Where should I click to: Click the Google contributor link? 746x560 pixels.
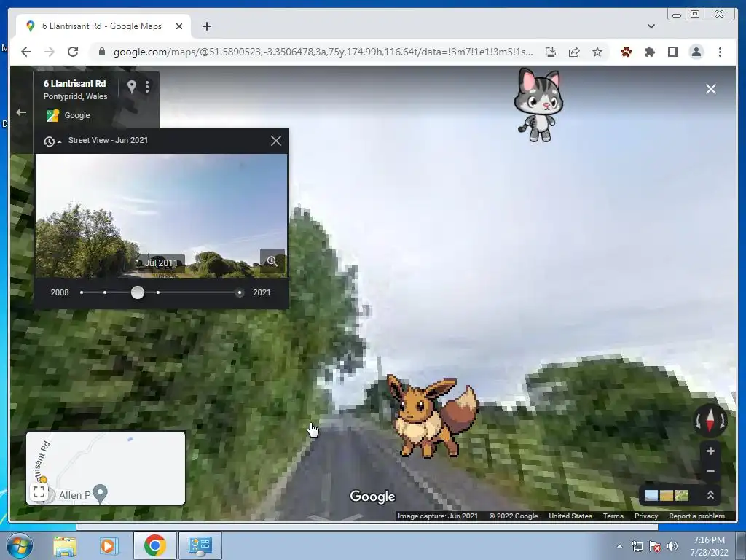click(77, 115)
